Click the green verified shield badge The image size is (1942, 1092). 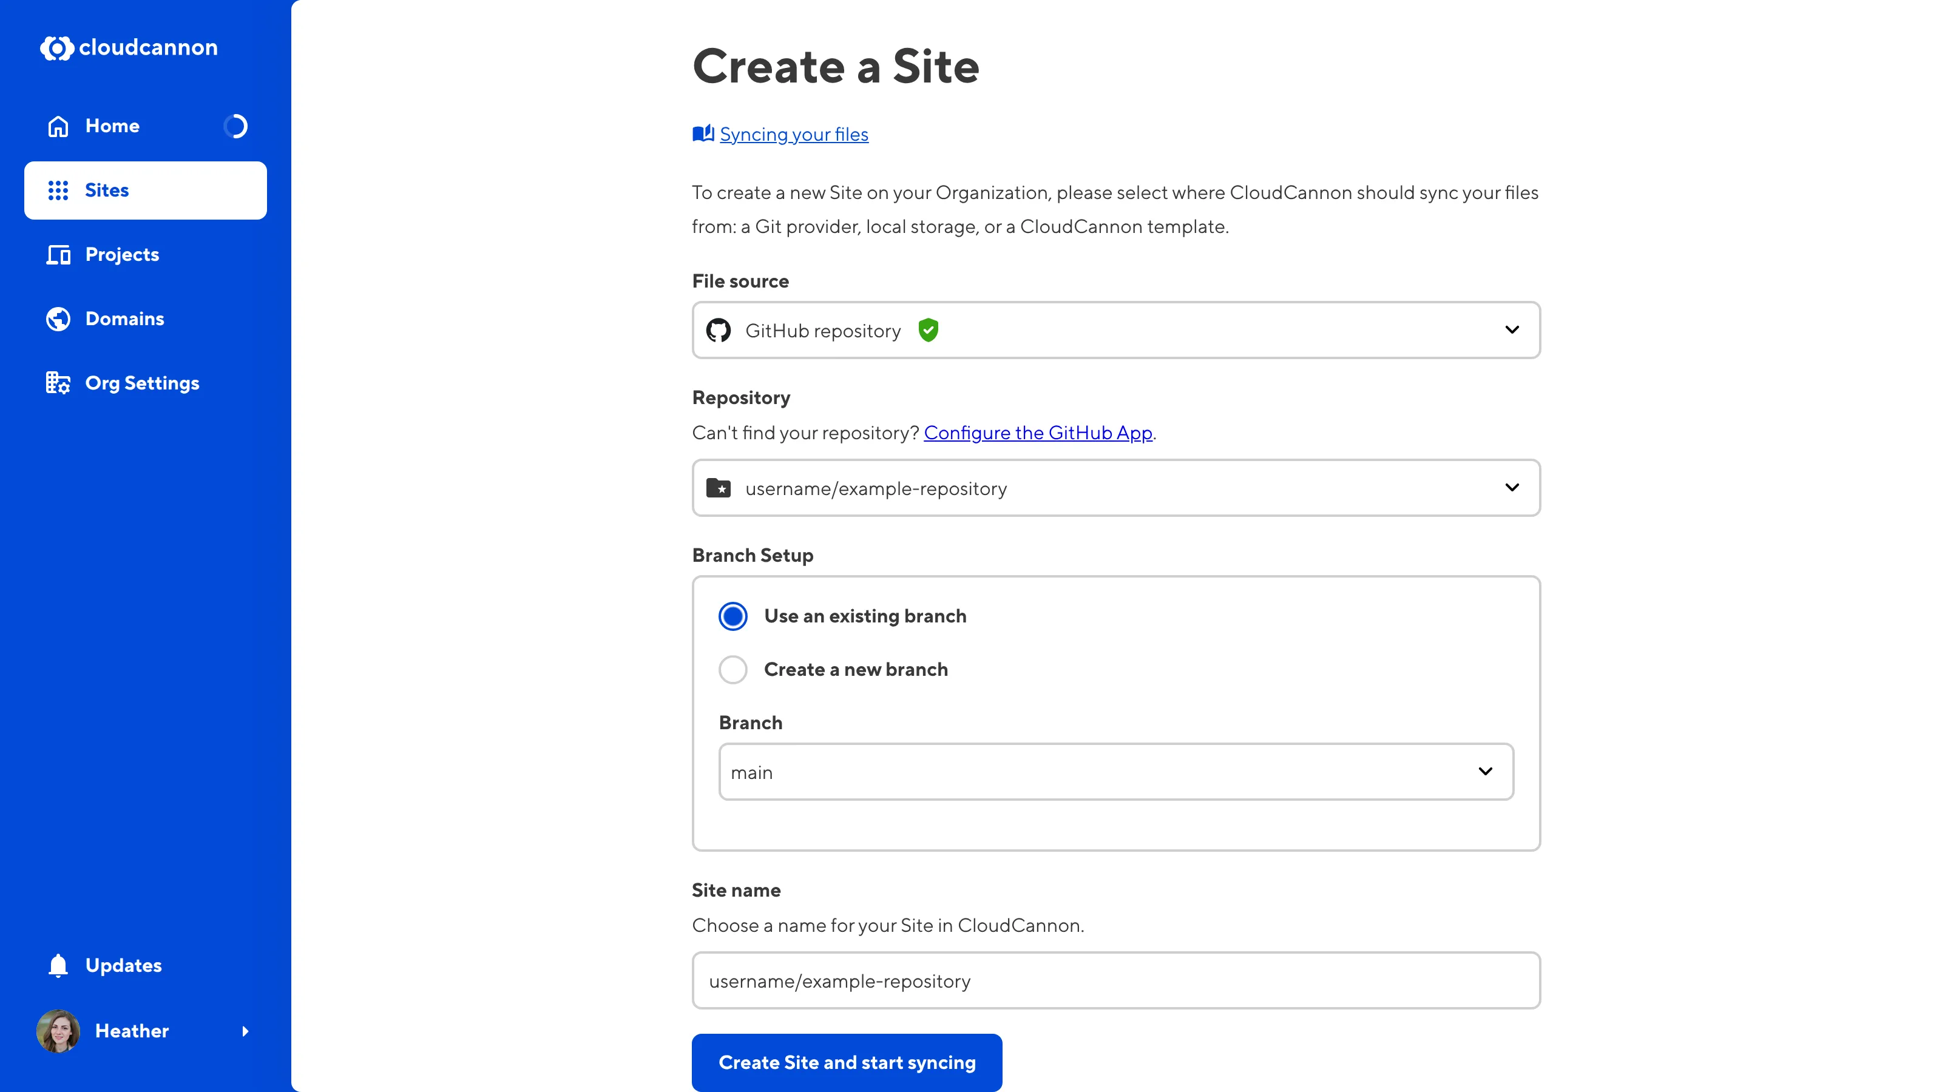coord(928,330)
